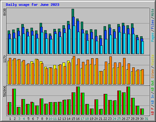Click green weekend day label 25
The height and width of the screenshot is (122, 156).
tap(119, 119)
